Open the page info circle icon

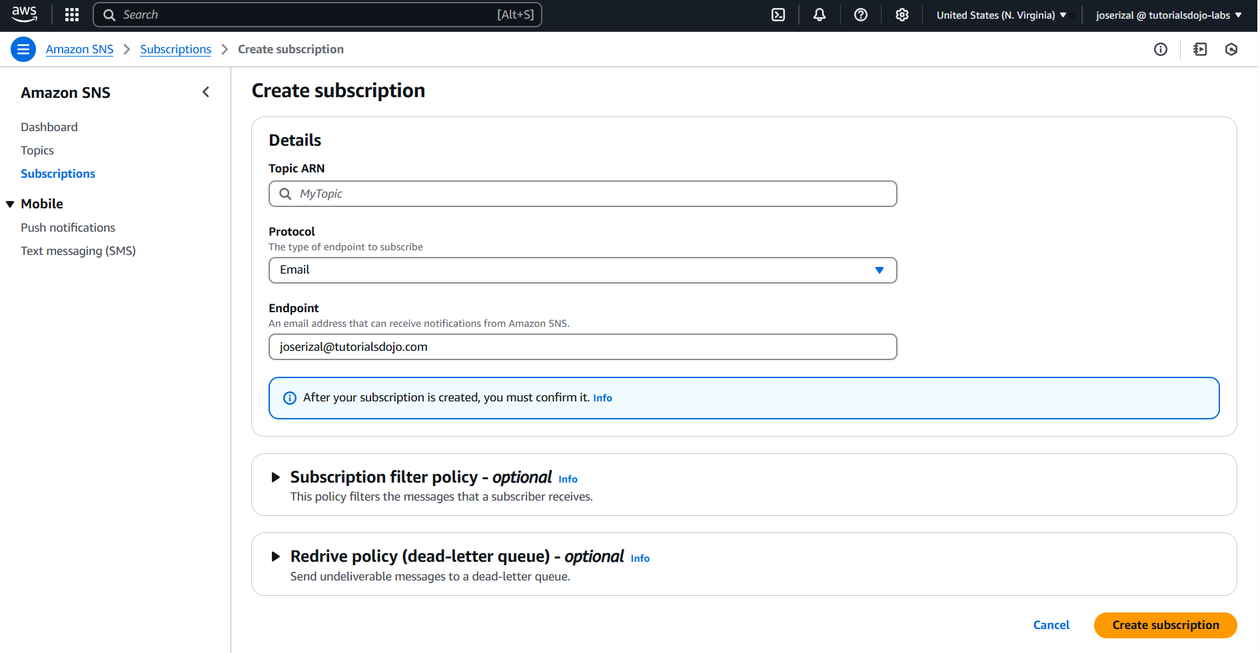point(1161,49)
